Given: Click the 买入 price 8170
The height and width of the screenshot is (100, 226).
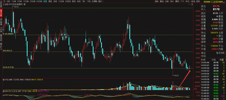Looking at the screenshot, I should (216, 9).
